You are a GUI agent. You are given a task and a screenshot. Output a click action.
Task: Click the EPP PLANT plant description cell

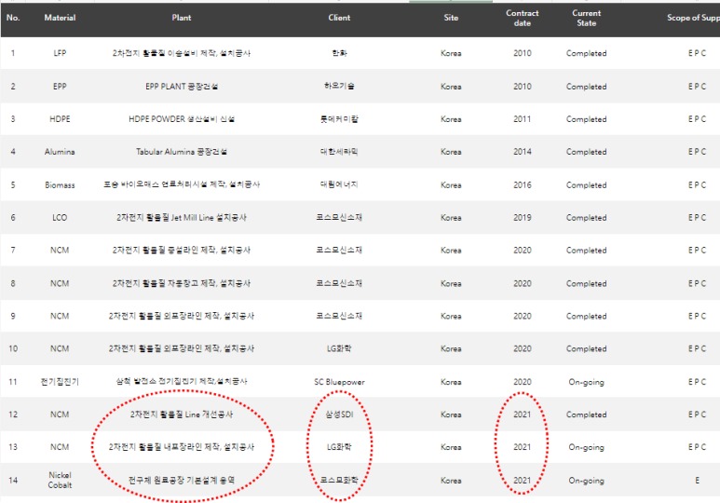(182, 87)
